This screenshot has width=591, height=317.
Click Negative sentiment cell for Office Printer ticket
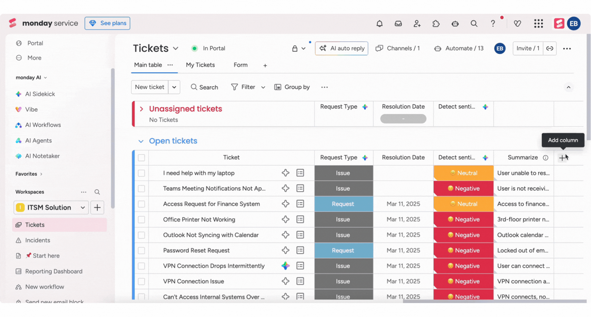click(x=464, y=219)
